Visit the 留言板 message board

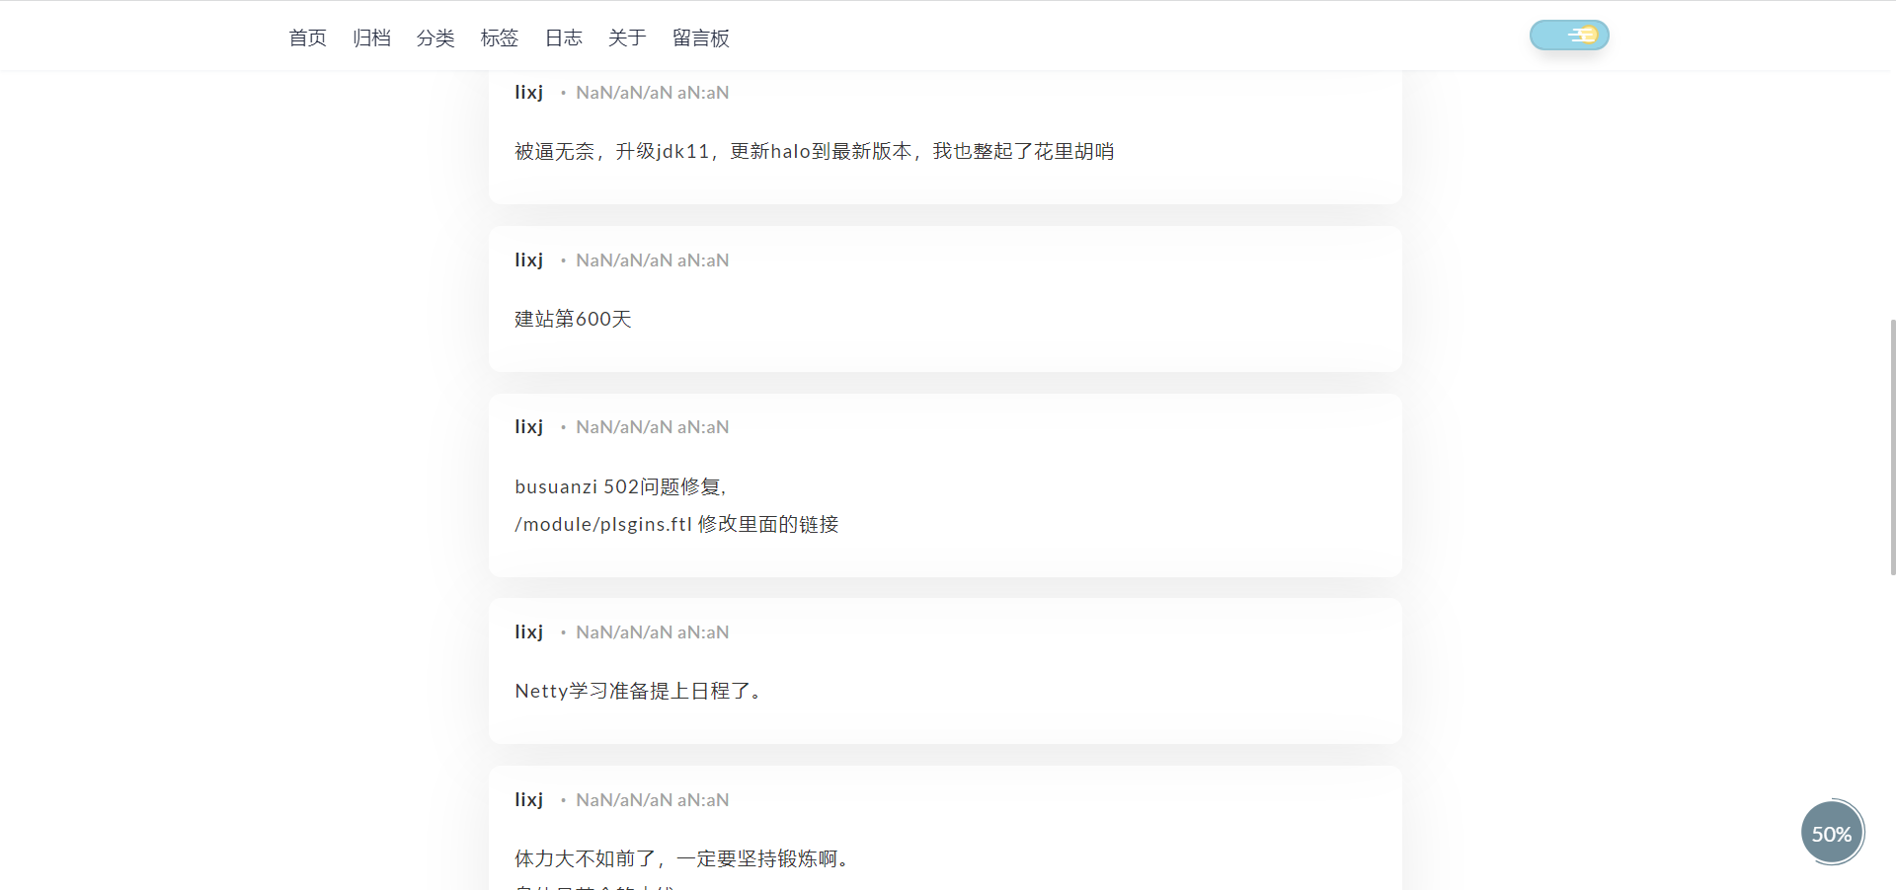700,37
